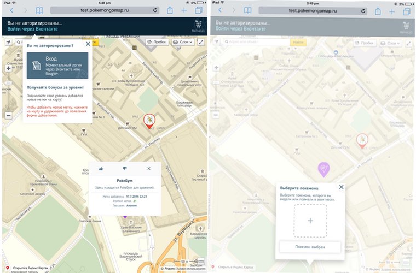Viewport: 416px width, 273px height.
Task: Toggle 'Пробки' traffic on the right map
Action: pos(365,43)
